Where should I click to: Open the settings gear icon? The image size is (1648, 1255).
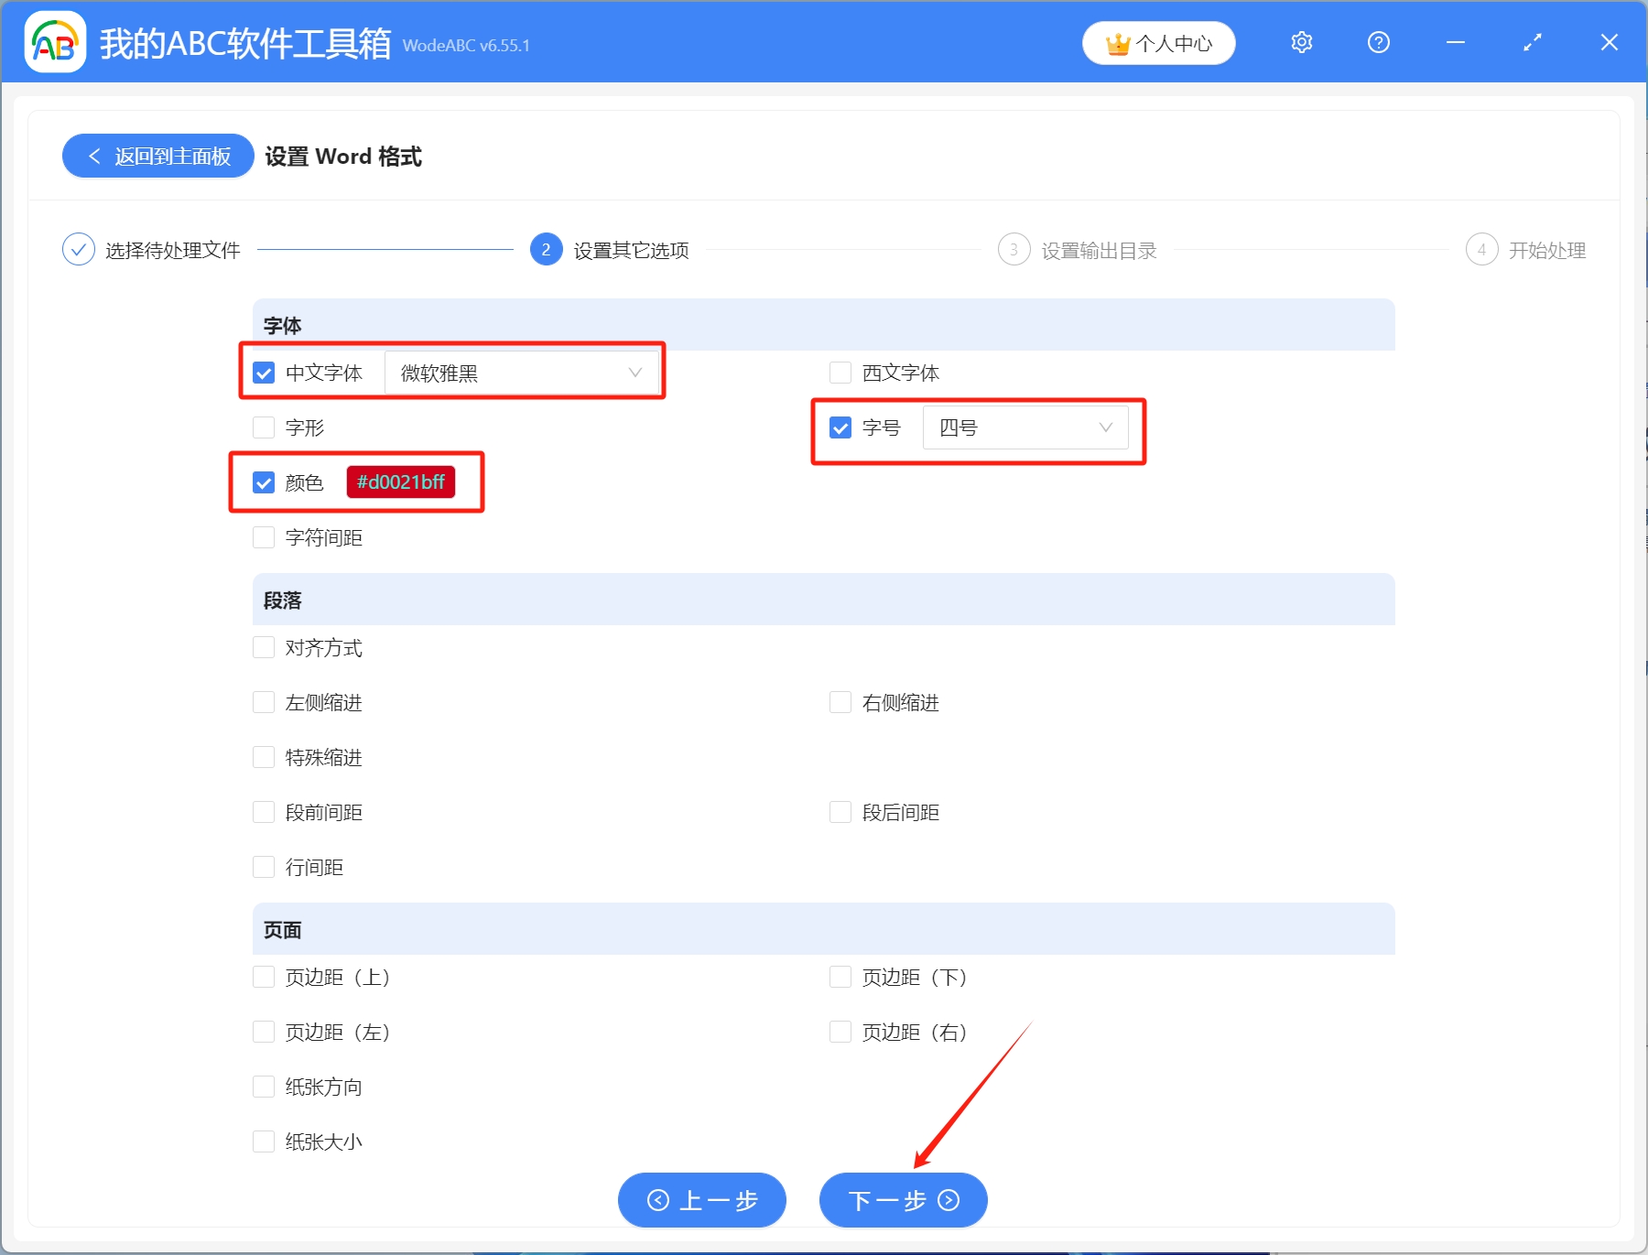1301,42
